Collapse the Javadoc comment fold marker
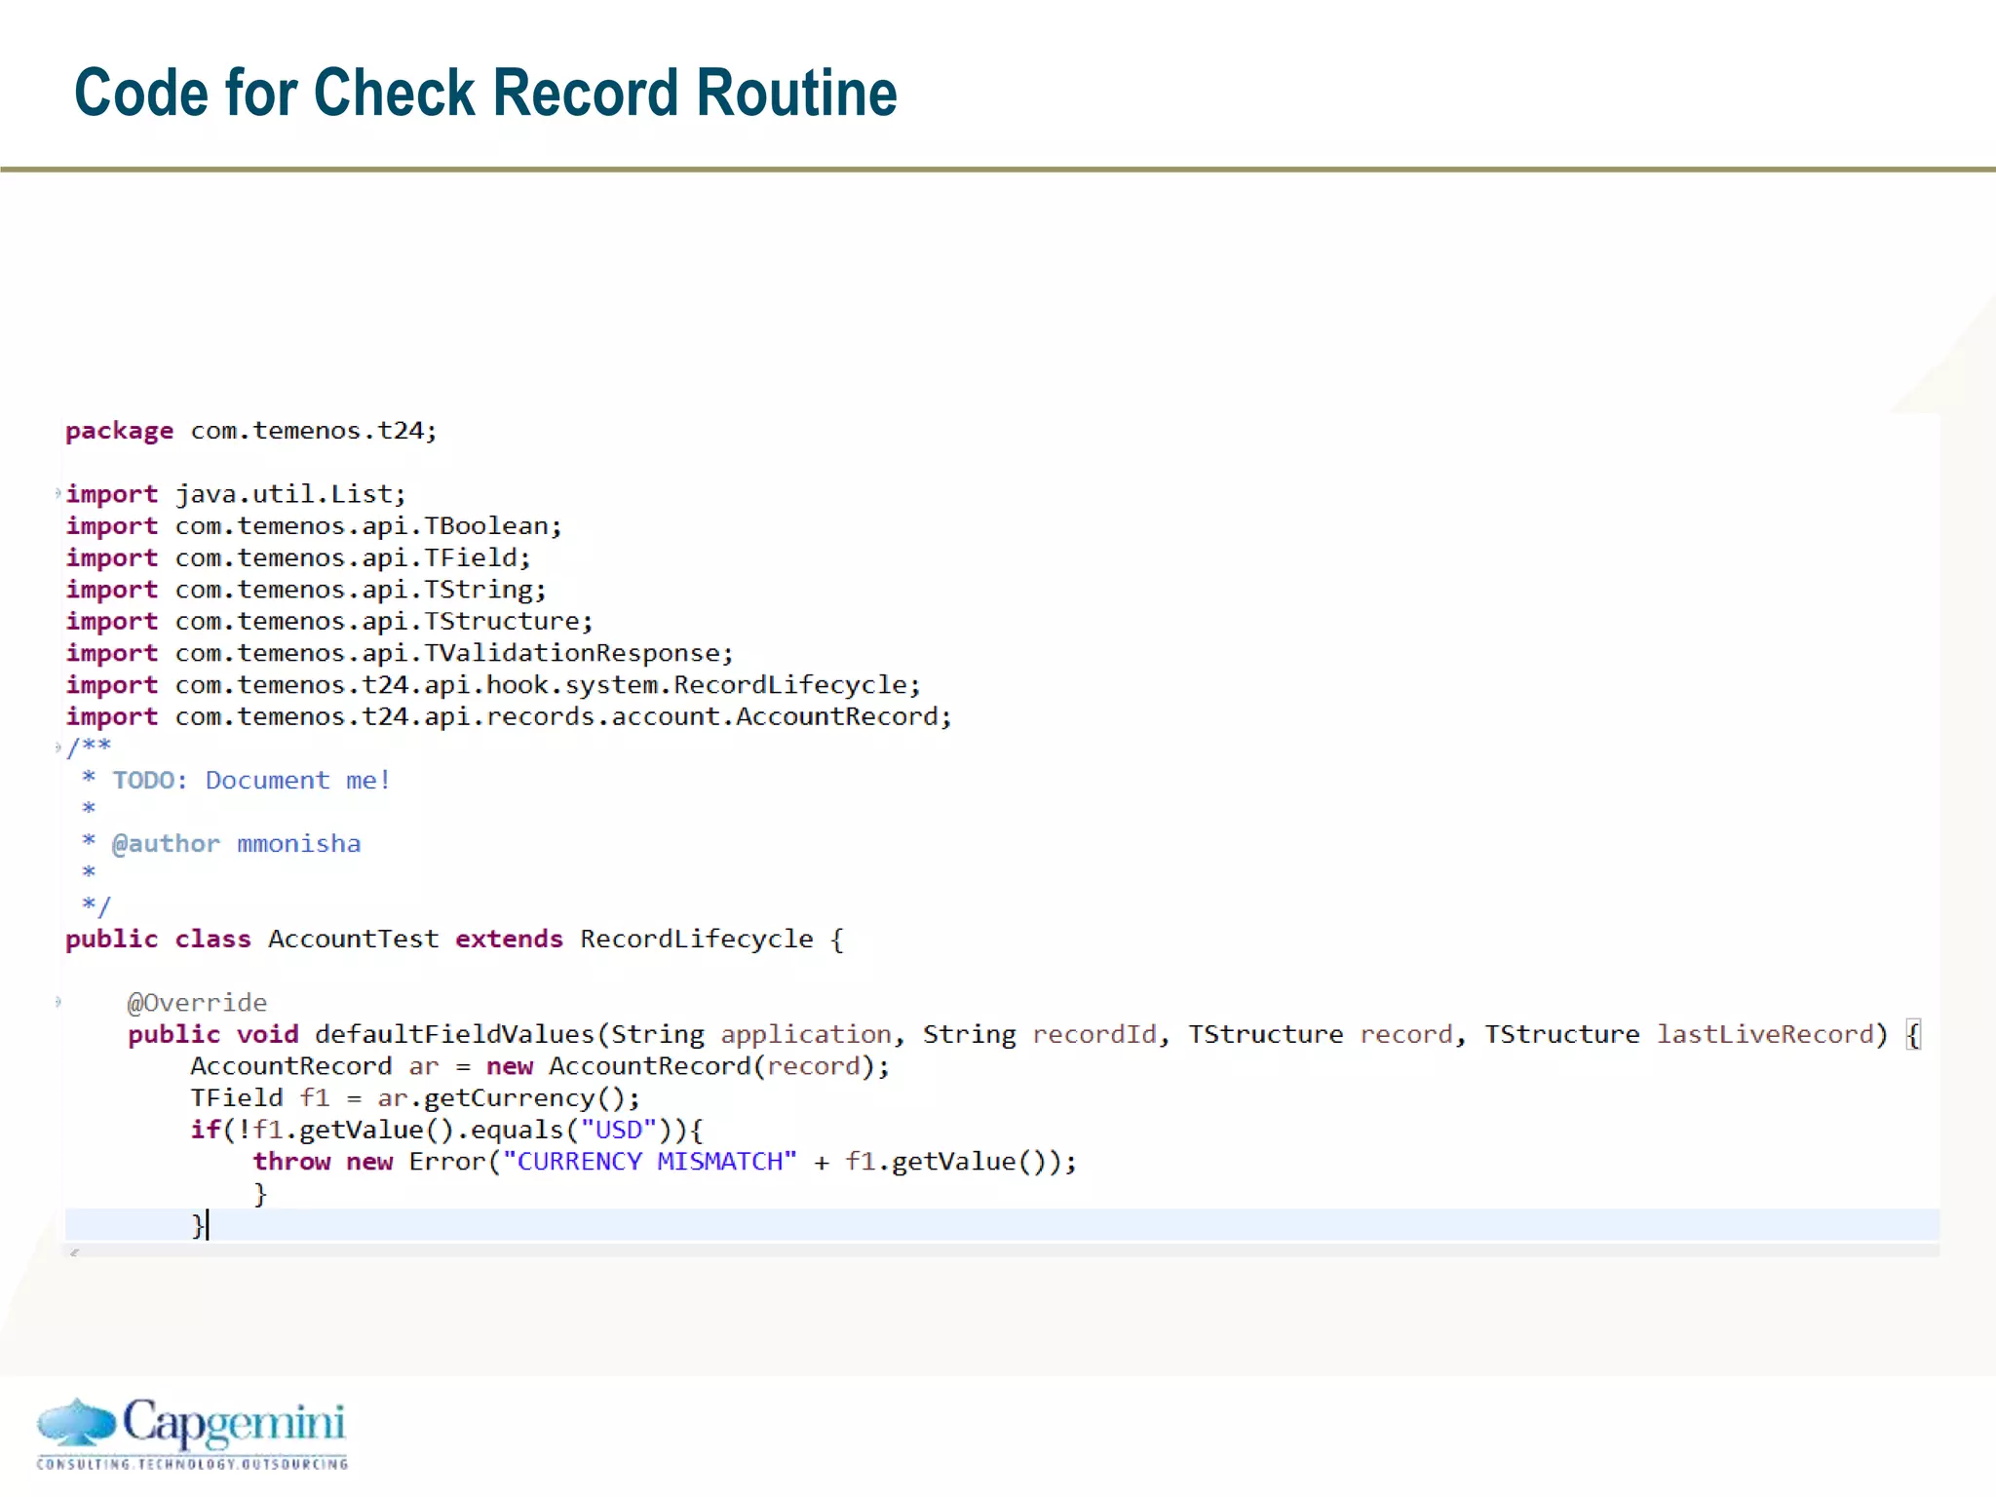Screen dimensions: 1996x1497 [58, 748]
